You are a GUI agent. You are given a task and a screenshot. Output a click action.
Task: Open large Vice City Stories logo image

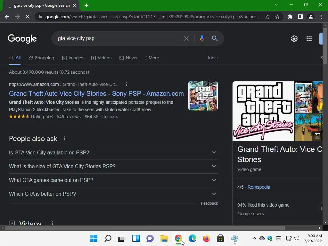[x=263, y=111]
